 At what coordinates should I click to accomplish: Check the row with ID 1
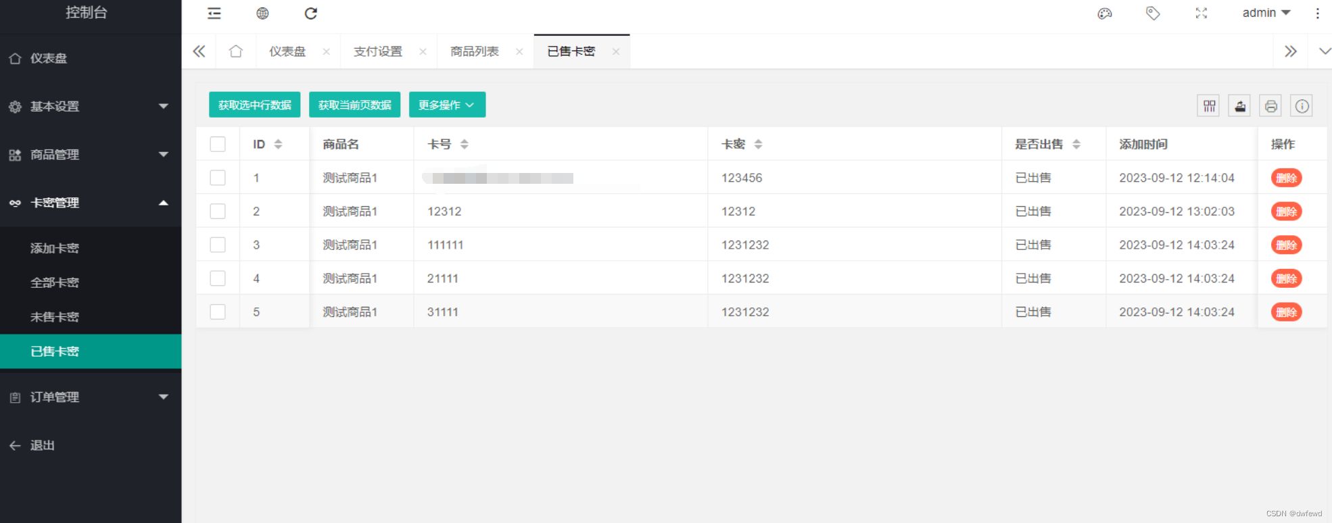coord(218,178)
